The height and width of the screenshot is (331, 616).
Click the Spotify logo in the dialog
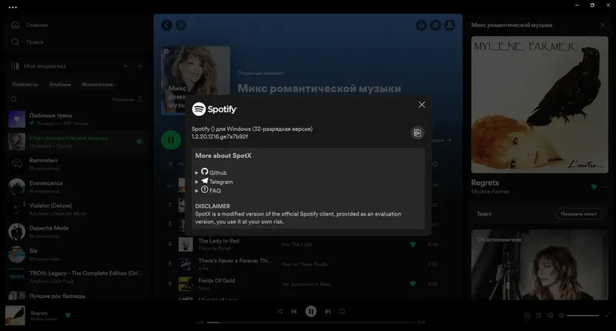click(215, 109)
